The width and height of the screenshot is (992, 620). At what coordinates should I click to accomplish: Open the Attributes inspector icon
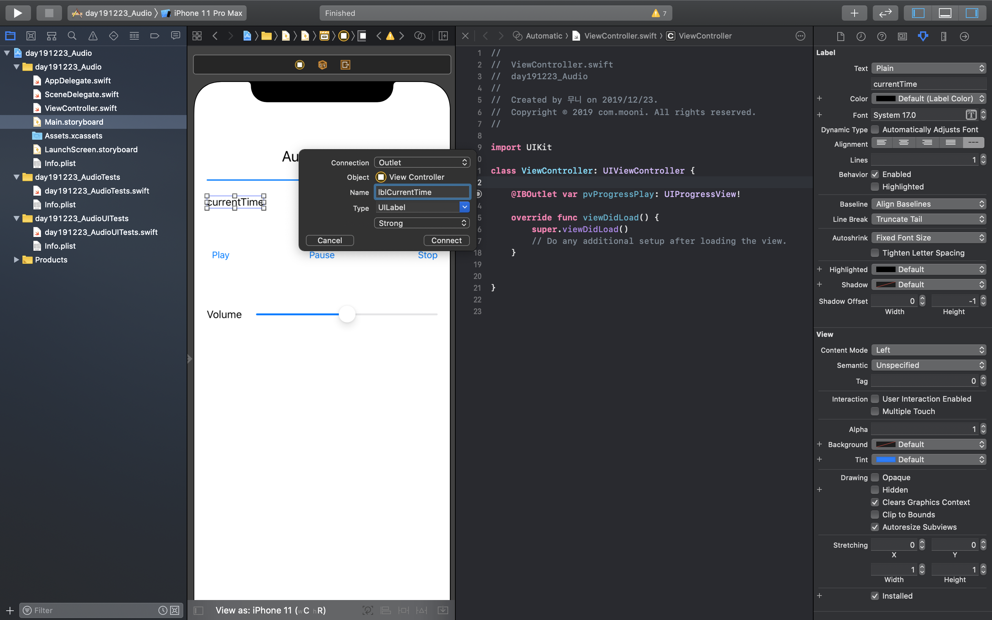click(923, 36)
